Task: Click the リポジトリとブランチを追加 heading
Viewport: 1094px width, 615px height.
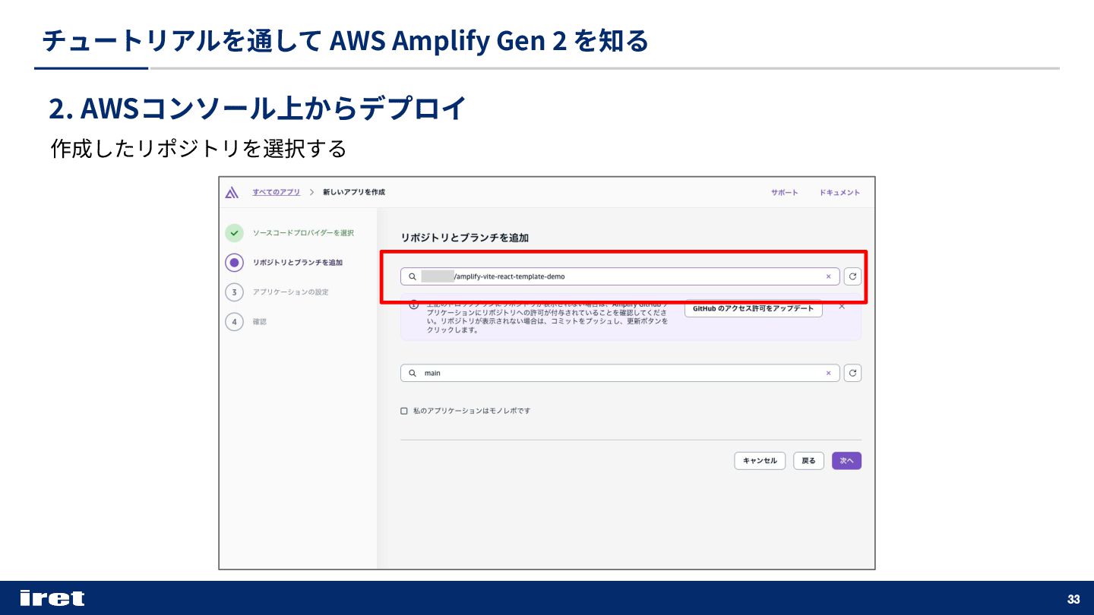Action: click(x=465, y=238)
